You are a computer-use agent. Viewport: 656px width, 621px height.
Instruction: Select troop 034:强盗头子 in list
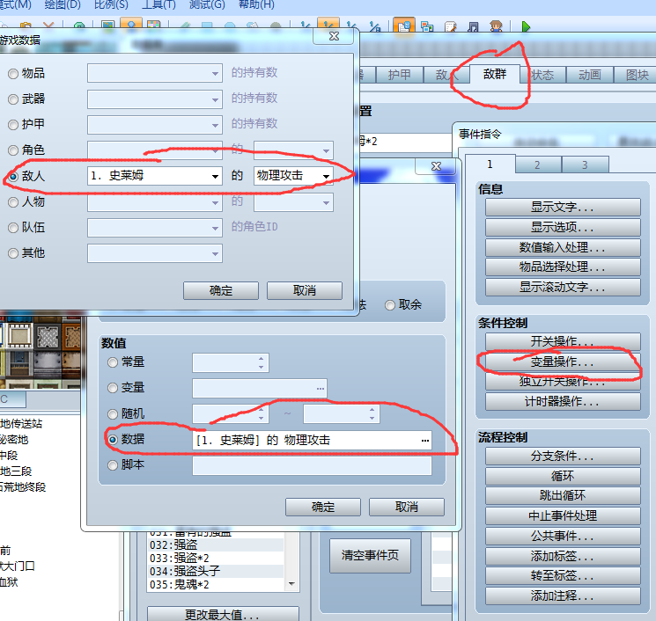point(216,571)
